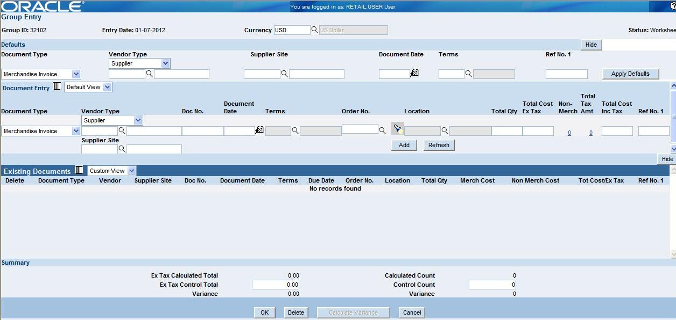
Task: Click the 'Due Date' column header
Action: pos(321,180)
